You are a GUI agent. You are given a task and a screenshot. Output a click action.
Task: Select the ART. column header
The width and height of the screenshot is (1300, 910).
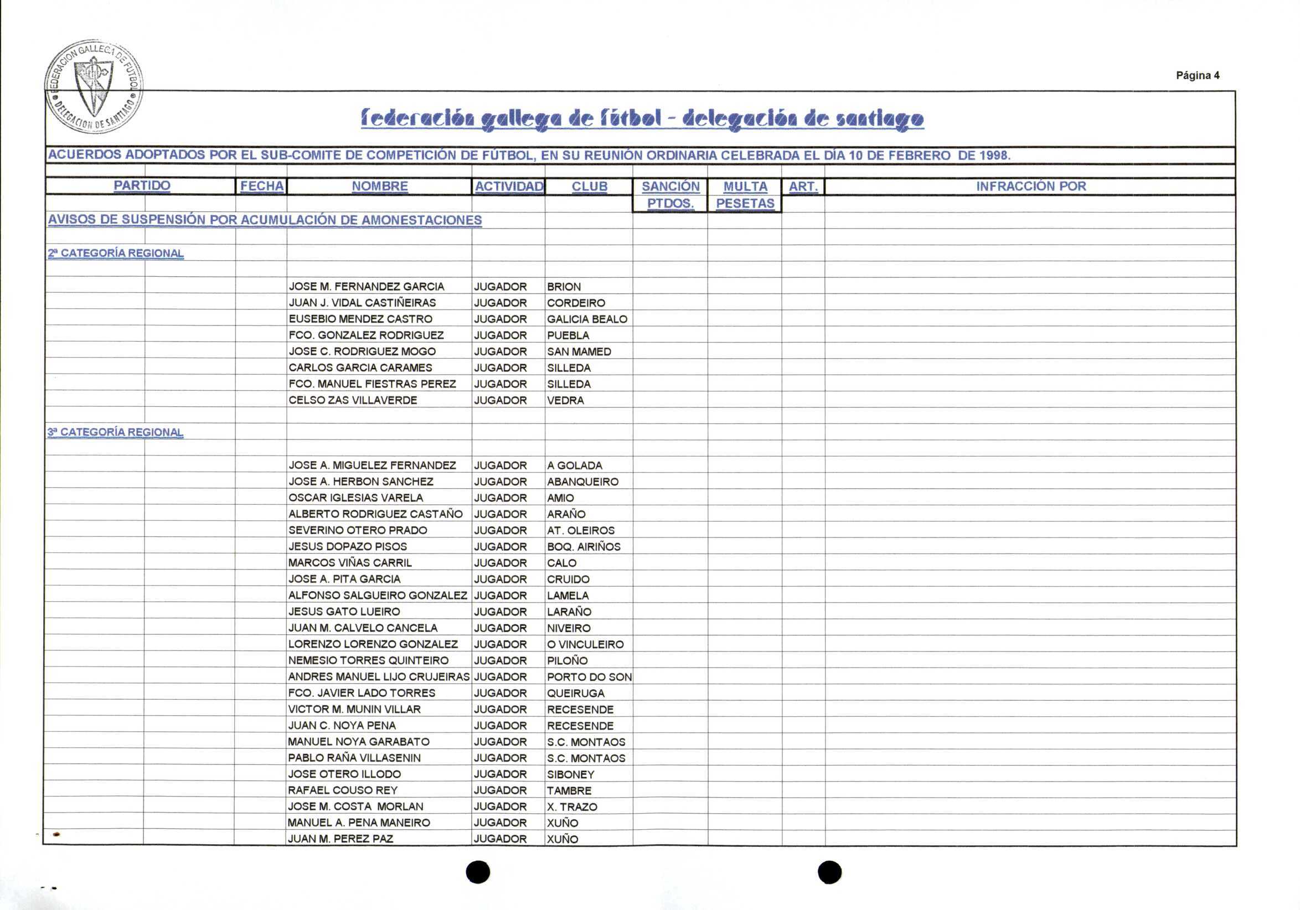pyautogui.click(x=803, y=186)
